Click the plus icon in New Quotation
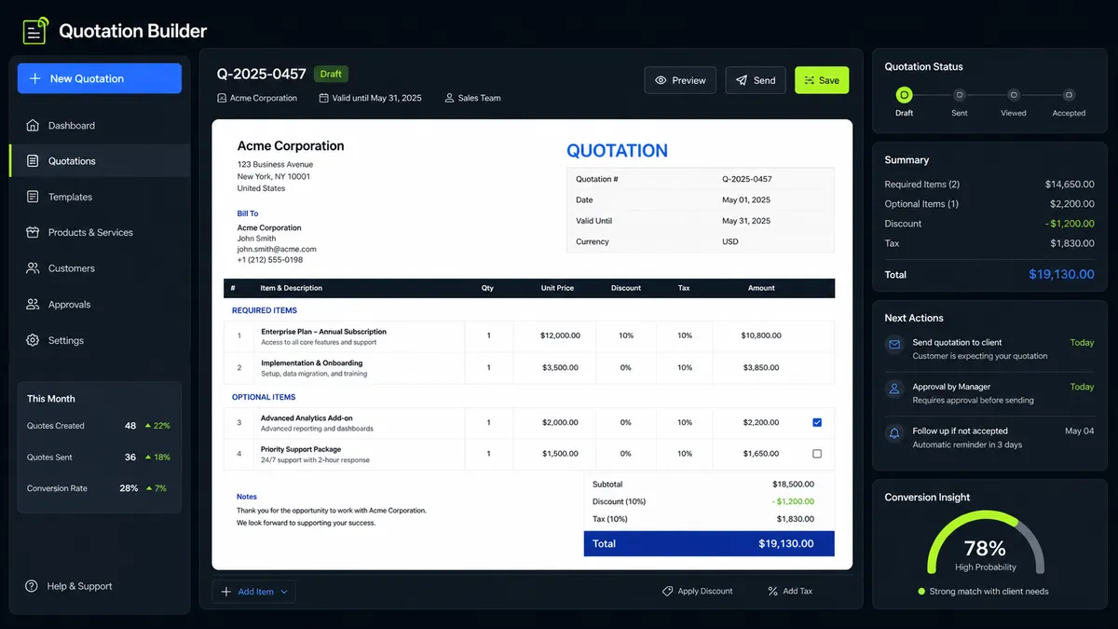This screenshot has height=629, width=1118. pos(35,79)
